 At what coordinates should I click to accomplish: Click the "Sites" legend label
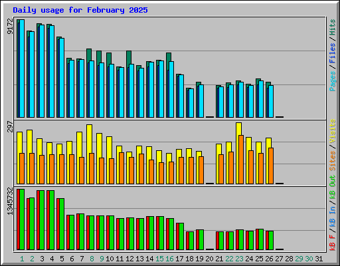[x=333, y=161]
